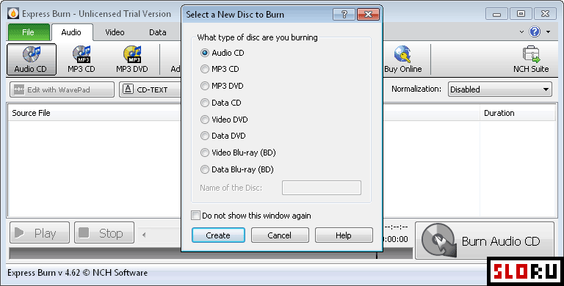Image resolution: width=564 pixels, height=286 pixels.
Task: Open the green File menu
Action: (29, 32)
